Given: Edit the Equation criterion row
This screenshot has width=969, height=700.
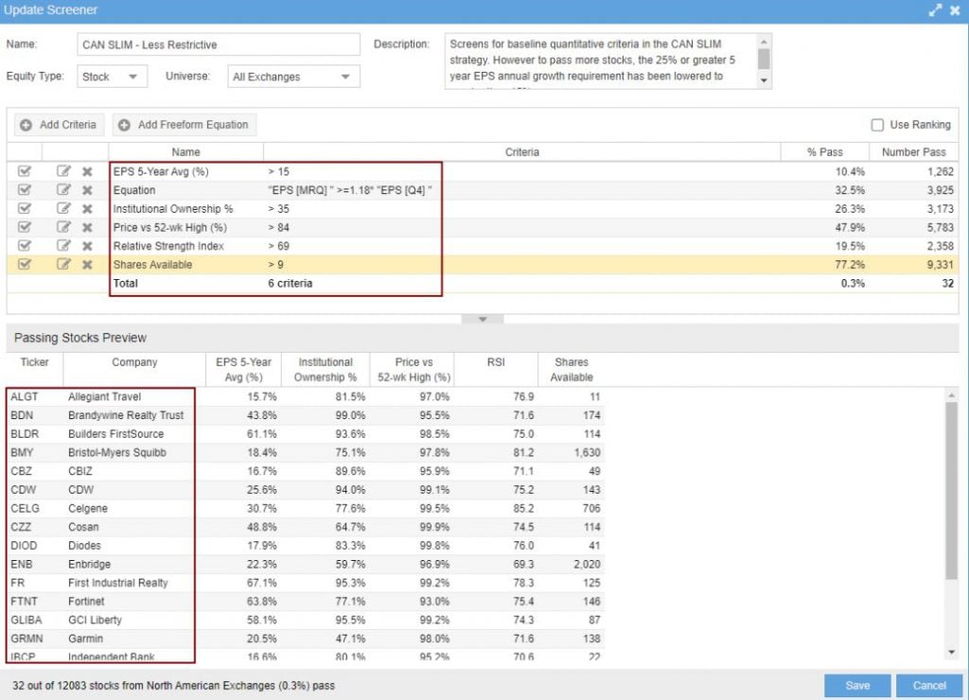Looking at the screenshot, I should click(63, 190).
